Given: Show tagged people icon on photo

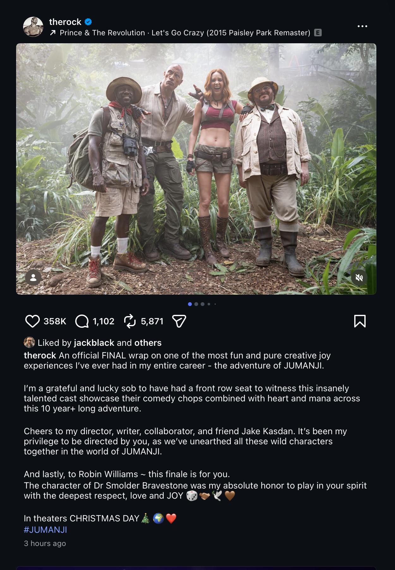Looking at the screenshot, I should (33, 278).
